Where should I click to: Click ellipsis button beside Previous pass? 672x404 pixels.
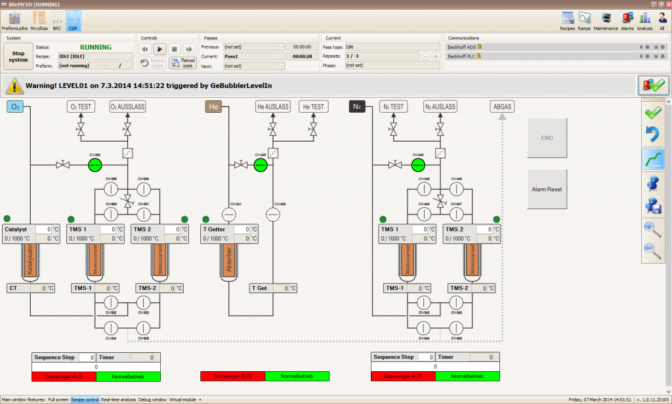click(x=282, y=47)
